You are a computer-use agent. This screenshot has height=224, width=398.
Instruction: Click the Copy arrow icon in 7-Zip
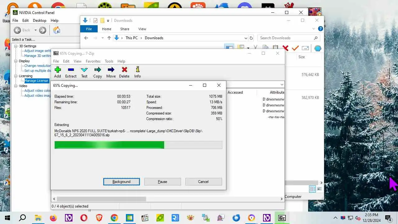pyautogui.click(x=98, y=70)
